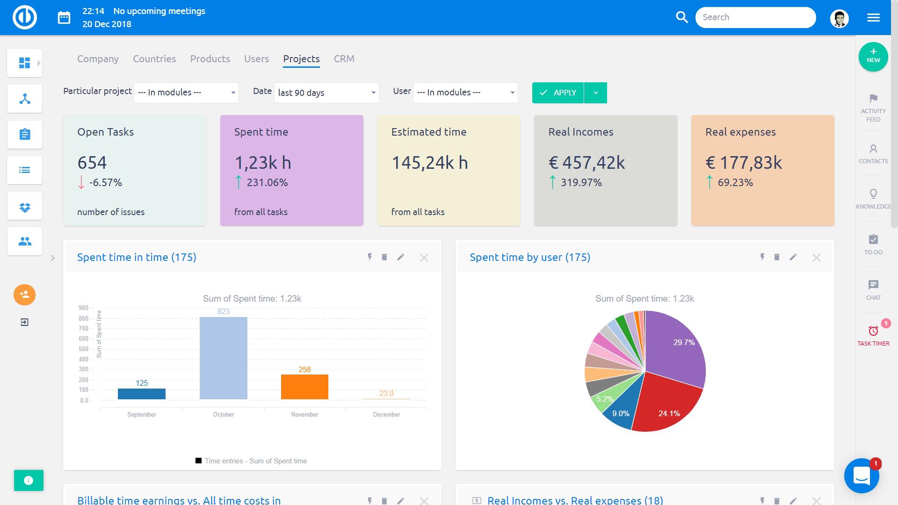Image resolution: width=898 pixels, height=505 pixels.
Task: Click the trash icon on Spent time in time
Action: pyautogui.click(x=384, y=257)
